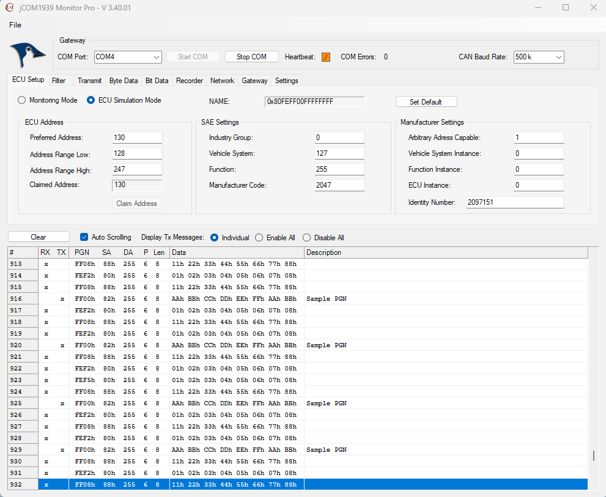Expand the CAN Baud Rate dropdown

tap(538, 57)
